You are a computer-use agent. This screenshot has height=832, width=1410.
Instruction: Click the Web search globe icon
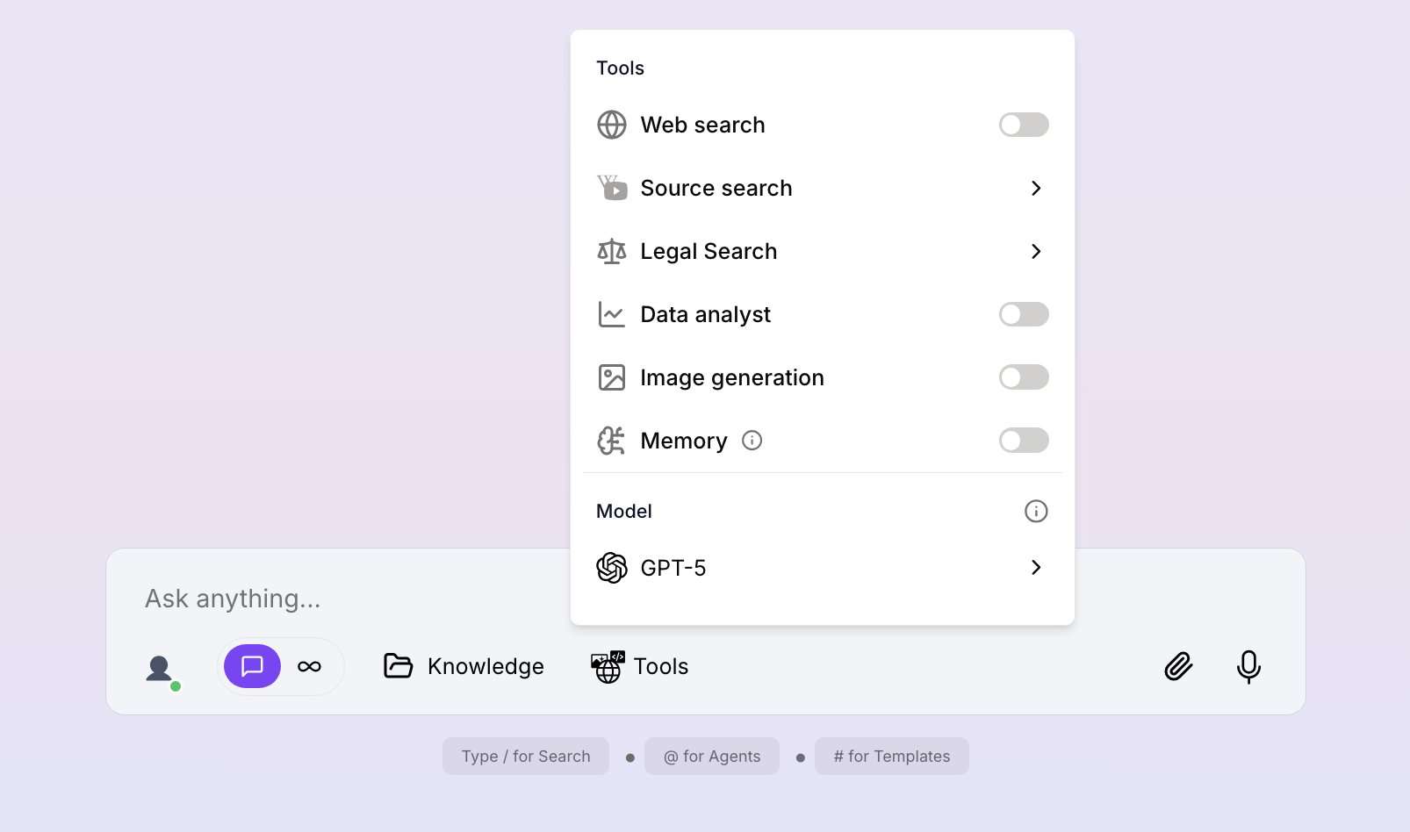tap(612, 125)
